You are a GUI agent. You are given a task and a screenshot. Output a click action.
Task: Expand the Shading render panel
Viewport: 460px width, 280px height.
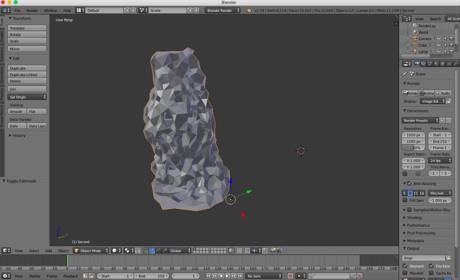coord(414,217)
